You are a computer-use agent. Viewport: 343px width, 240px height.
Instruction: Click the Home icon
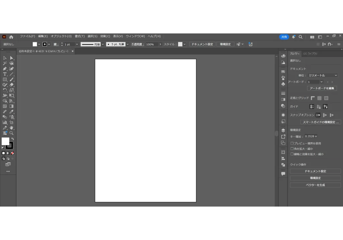click(11, 37)
